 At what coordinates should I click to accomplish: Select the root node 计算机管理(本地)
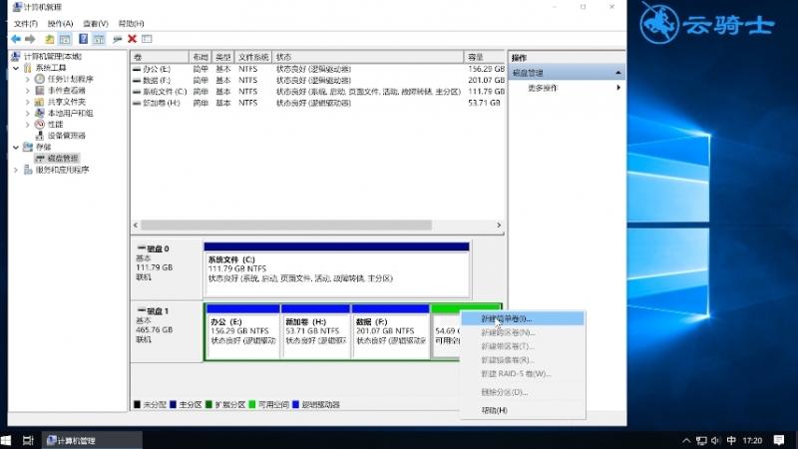[x=53, y=57]
